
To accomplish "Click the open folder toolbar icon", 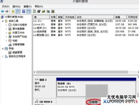I will [44, 11].
